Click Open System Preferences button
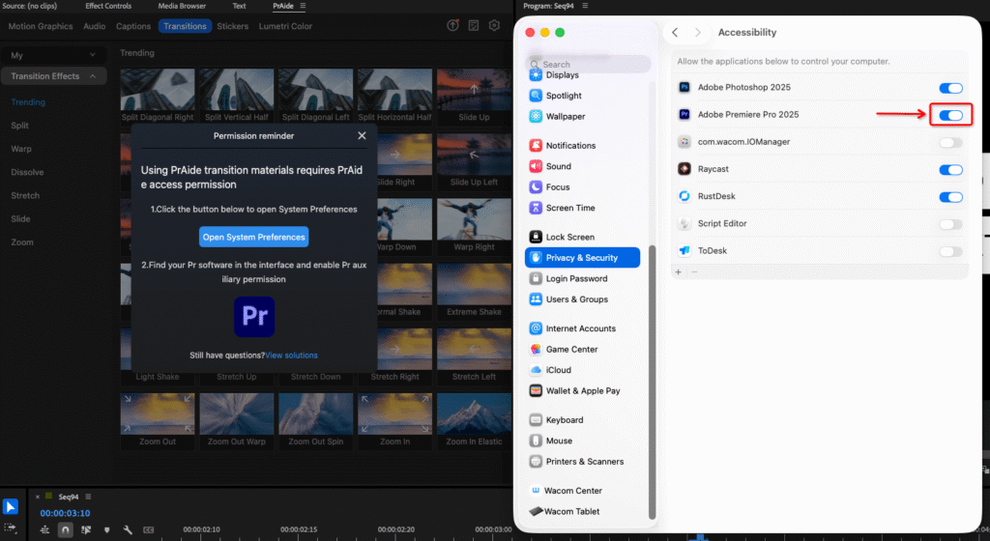 point(254,237)
